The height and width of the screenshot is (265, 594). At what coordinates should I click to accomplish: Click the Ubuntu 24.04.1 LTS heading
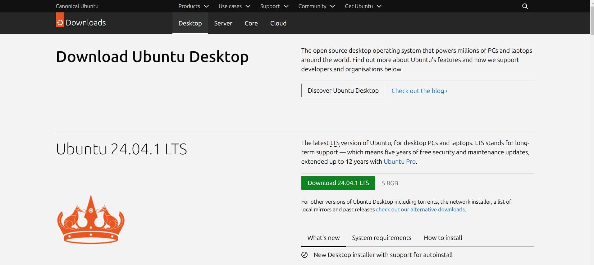(x=121, y=149)
